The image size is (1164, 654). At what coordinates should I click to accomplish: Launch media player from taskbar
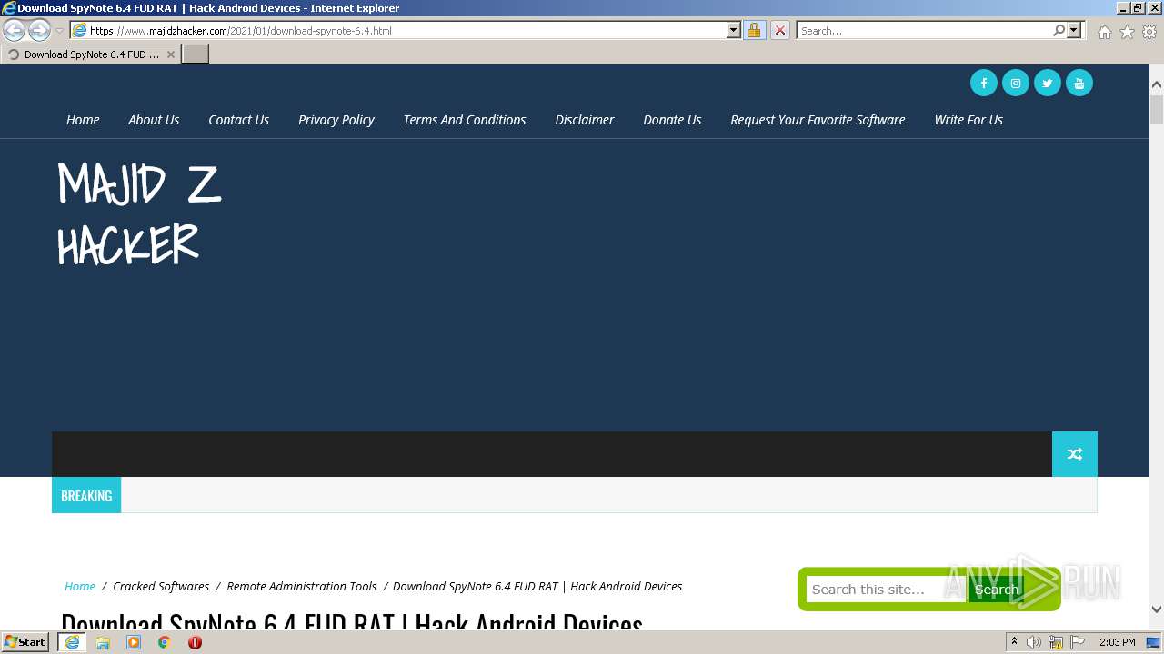[x=134, y=642]
